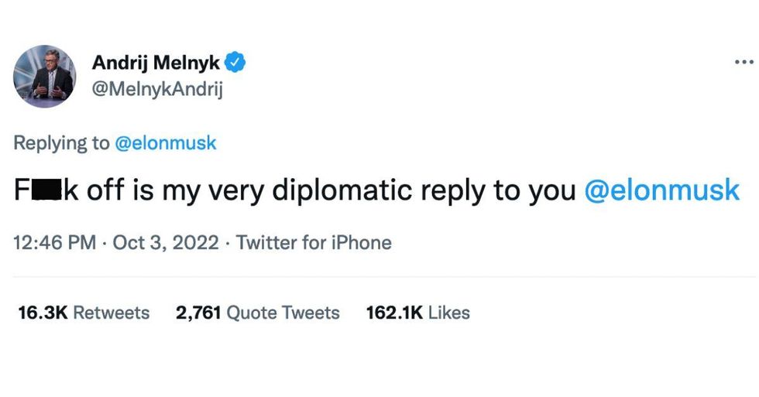The height and width of the screenshot is (397, 759).
Task: Click @elonmusk in the Replying to line
Action: click(x=165, y=143)
